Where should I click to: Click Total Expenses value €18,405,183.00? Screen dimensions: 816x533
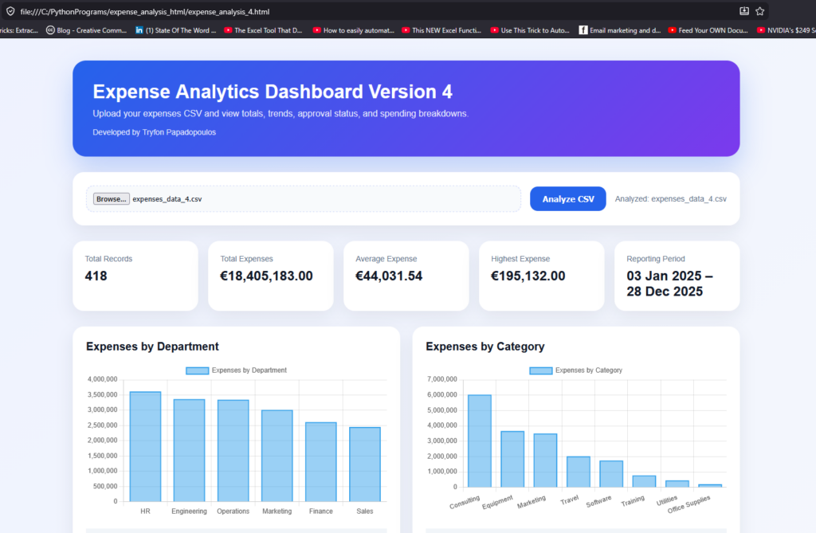pos(266,276)
